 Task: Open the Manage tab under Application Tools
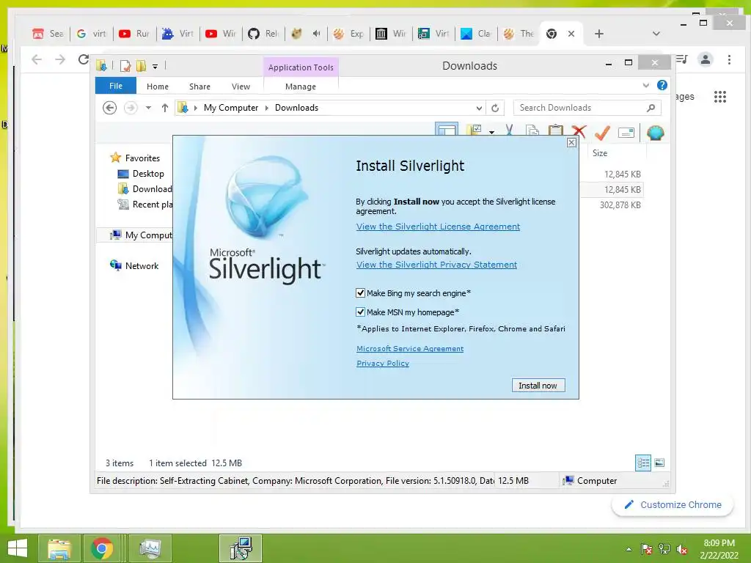(300, 87)
